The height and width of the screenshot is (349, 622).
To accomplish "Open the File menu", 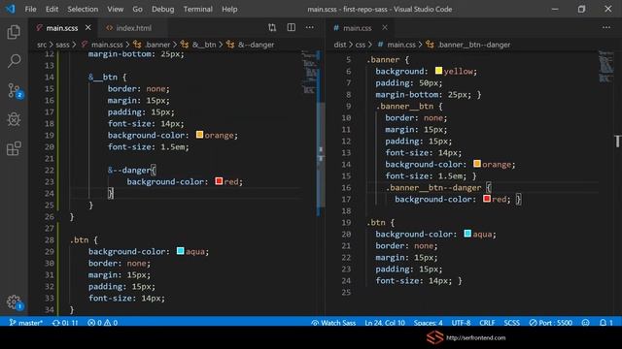I will click(x=30, y=9).
